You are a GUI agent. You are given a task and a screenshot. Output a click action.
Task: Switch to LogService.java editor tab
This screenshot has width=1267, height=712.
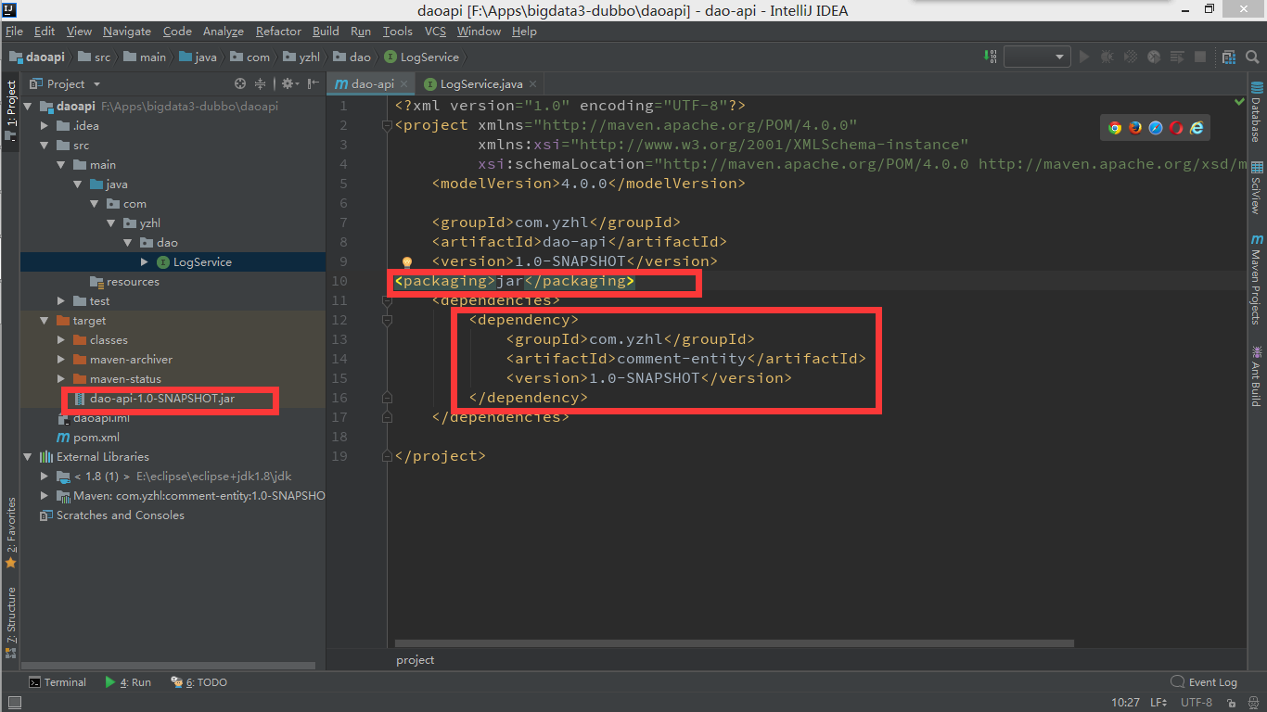(x=481, y=83)
